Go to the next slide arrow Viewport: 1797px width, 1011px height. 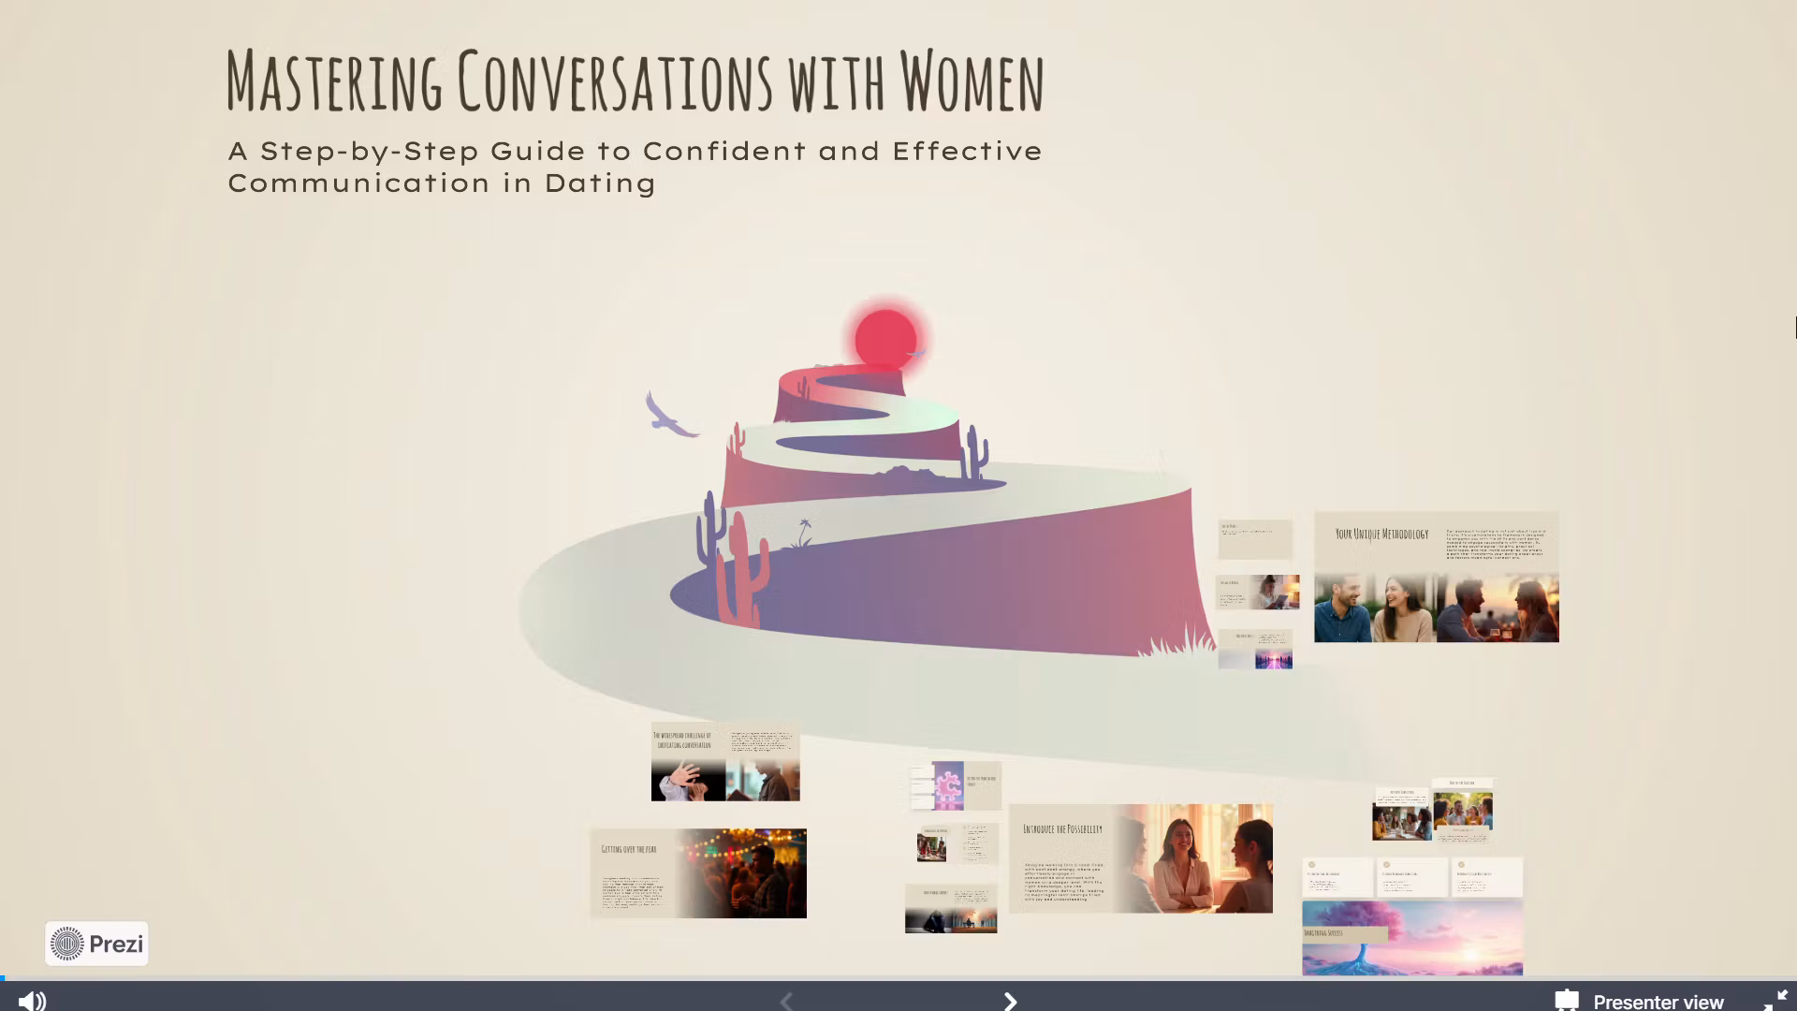1010,1002
